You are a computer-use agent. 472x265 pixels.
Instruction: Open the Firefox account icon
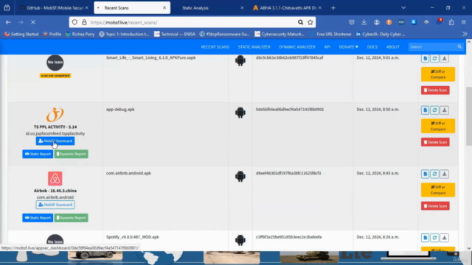click(377, 22)
